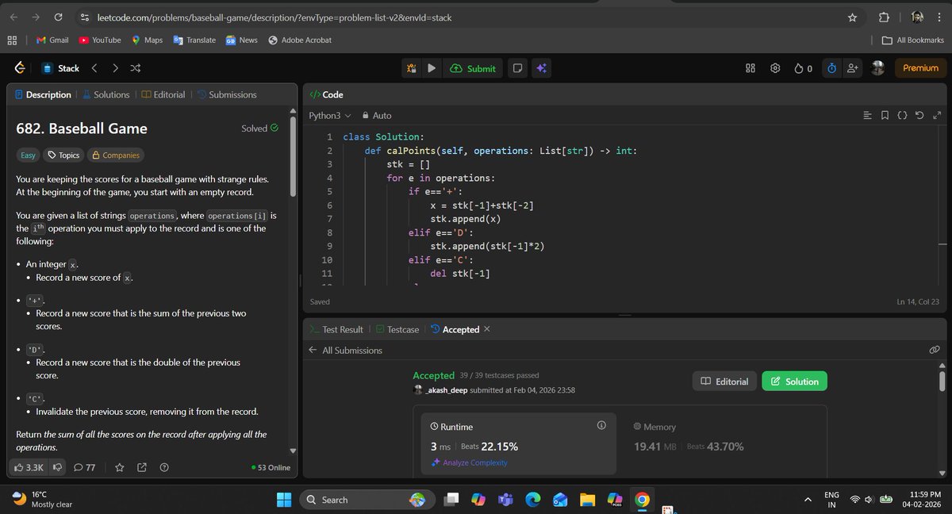Viewport: 952px width, 514px height.
Task: Open the All Bookmarks folder
Action: click(914, 40)
